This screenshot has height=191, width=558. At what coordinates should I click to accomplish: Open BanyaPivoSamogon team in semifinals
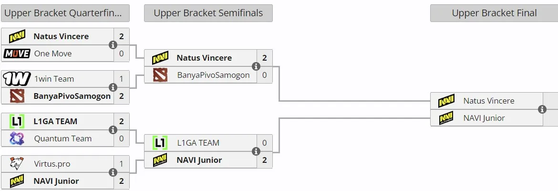click(213, 75)
